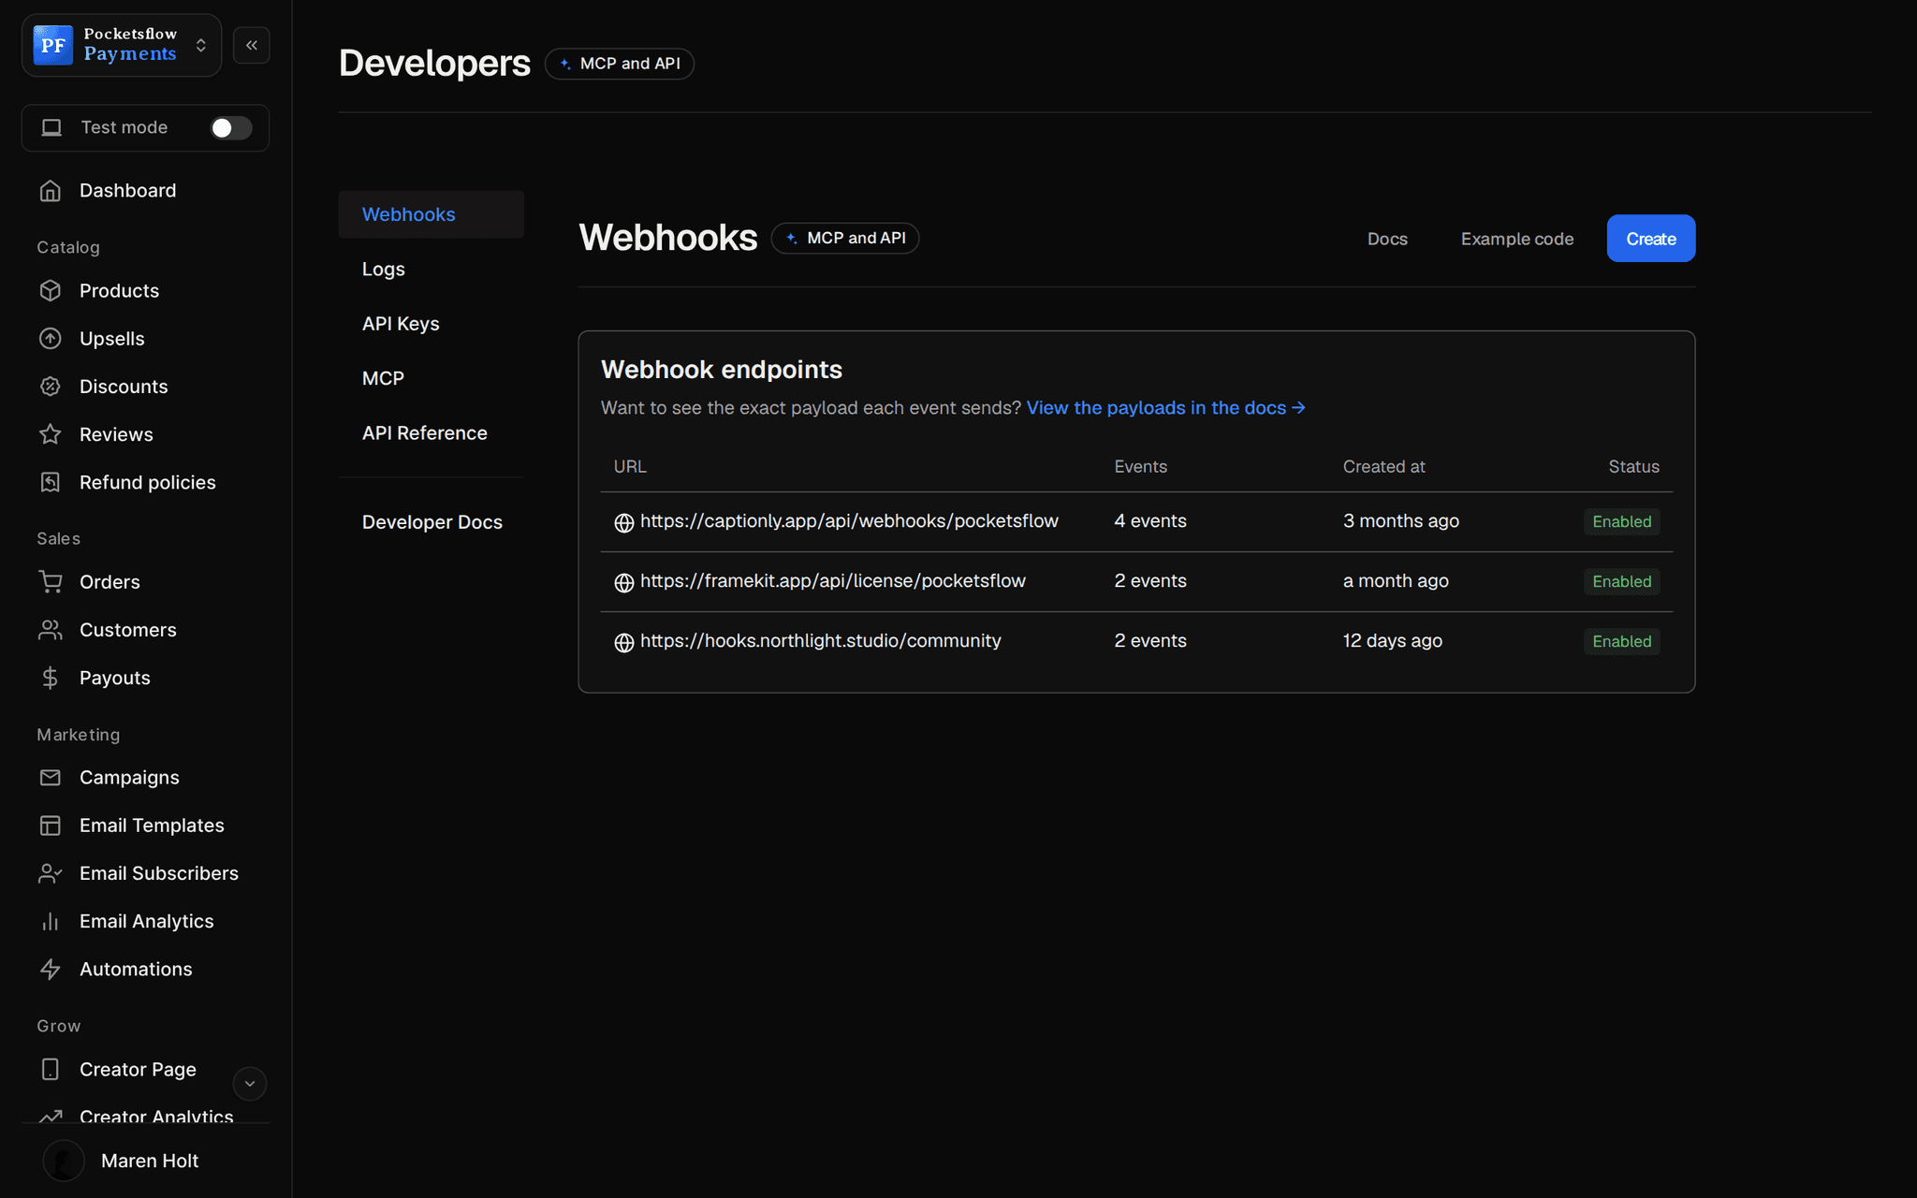This screenshot has width=1917, height=1198.
Task: Follow View the payloads in the docs link
Action: [x=1165, y=408]
